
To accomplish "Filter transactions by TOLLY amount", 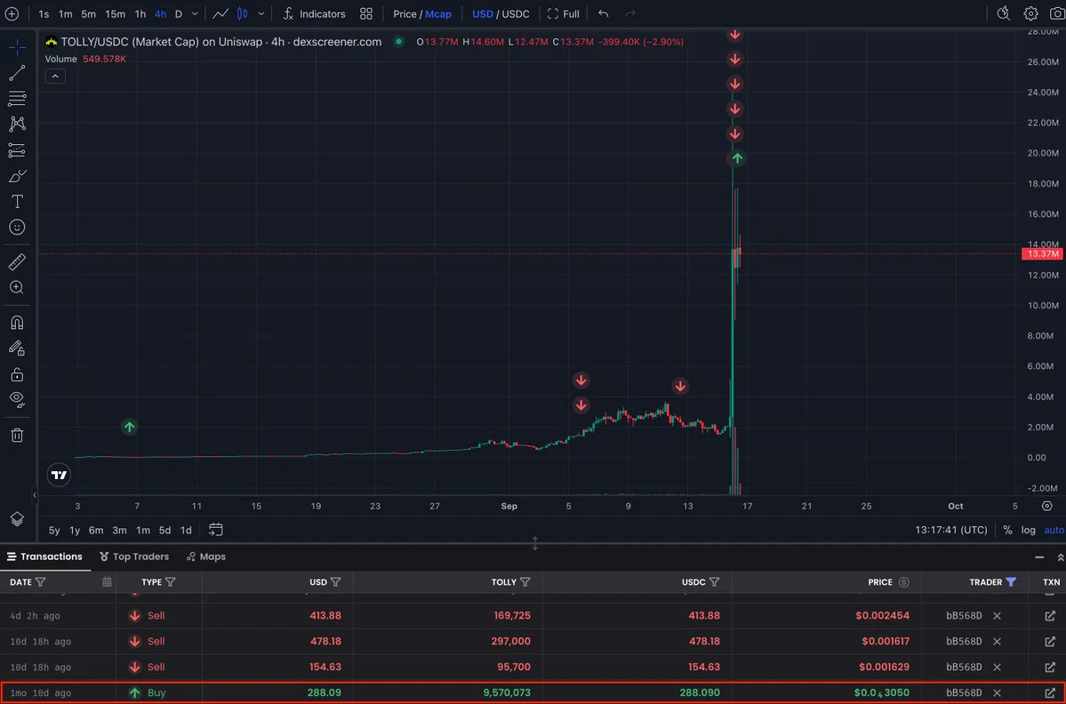I will pyautogui.click(x=525, y=581).
